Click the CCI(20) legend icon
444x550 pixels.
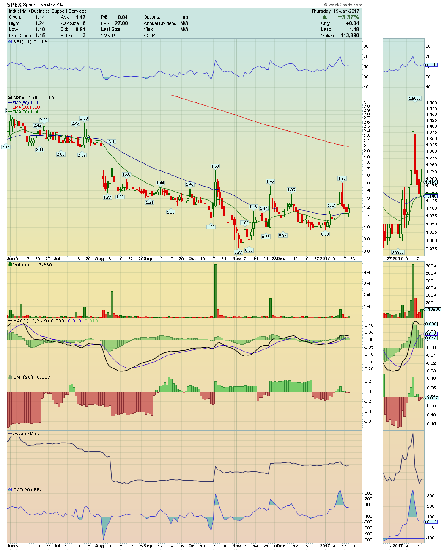point(11,489)
